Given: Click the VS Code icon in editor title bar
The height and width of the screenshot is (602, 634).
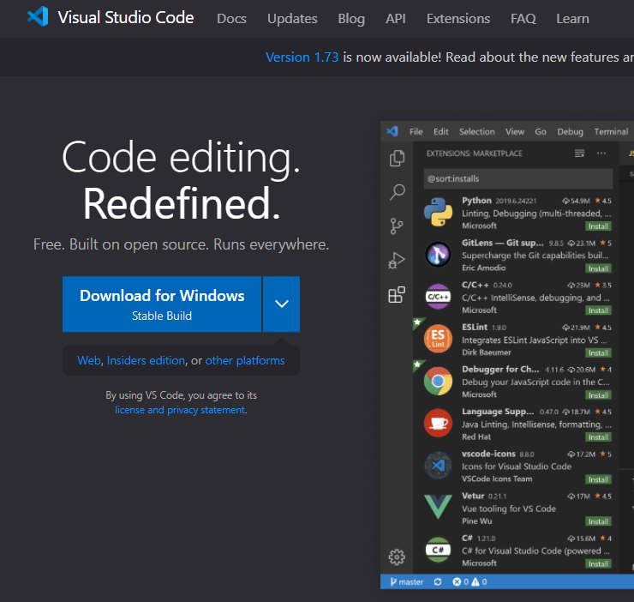Looking at the screenshot, I should tap(392, 131).
